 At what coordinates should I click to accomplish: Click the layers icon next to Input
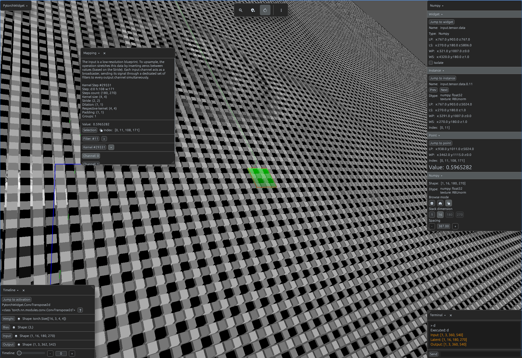pyautogui.click(x=16, y=336)
